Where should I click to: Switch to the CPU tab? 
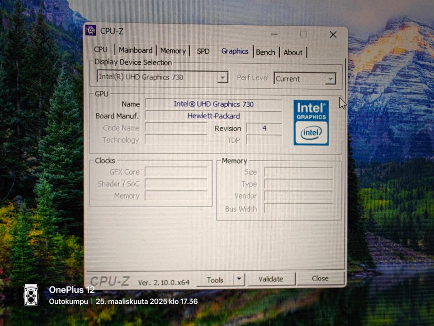click(x=100, y=50)
